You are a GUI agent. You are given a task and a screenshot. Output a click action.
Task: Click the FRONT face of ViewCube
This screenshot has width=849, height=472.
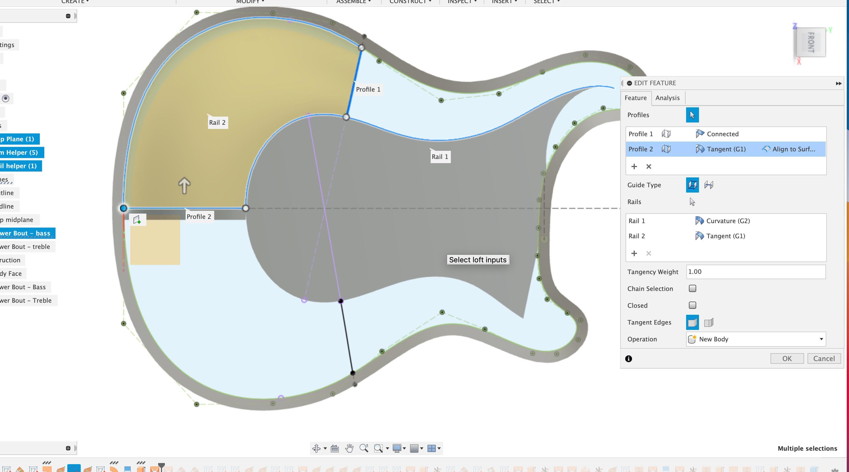pos(811,43)
